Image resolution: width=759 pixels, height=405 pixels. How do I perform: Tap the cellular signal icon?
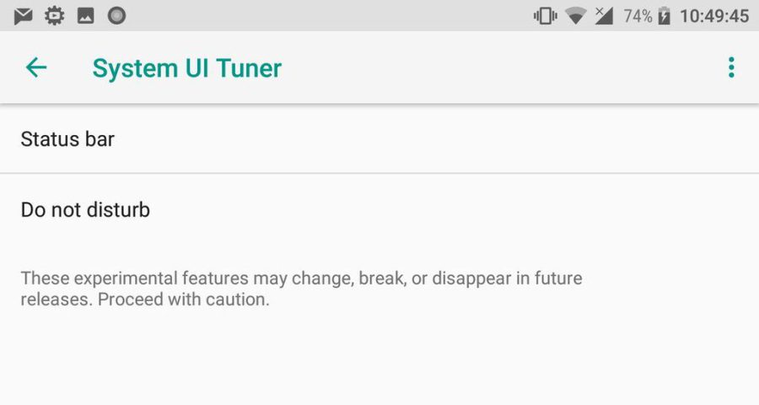[603, 16]
